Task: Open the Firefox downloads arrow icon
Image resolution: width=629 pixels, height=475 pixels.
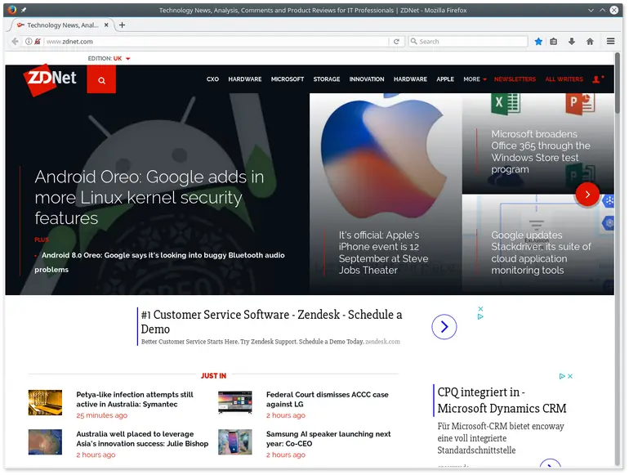Action: [572, 42]
